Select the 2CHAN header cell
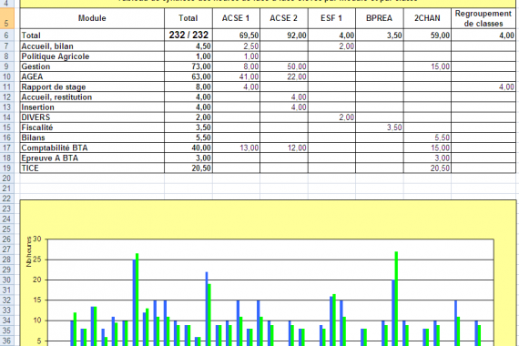Viewport: 519px width, 346px height. pos(427,18)
